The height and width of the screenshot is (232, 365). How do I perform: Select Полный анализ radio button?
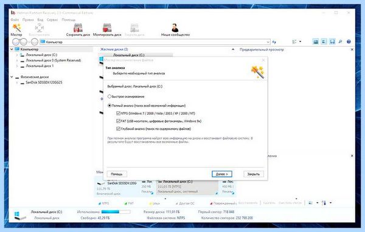[x=109, y=106]
